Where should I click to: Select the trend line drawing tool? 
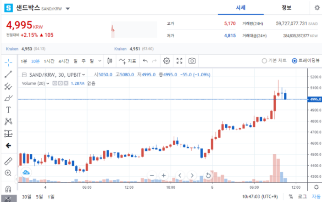pyautogui.click(x=8, y=74)
